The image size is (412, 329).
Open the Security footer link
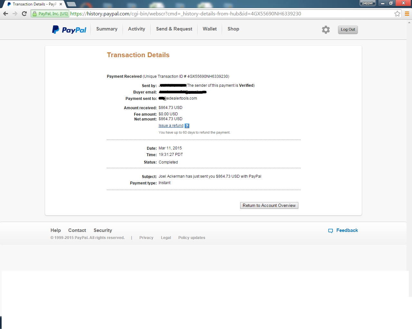point(103,230)
